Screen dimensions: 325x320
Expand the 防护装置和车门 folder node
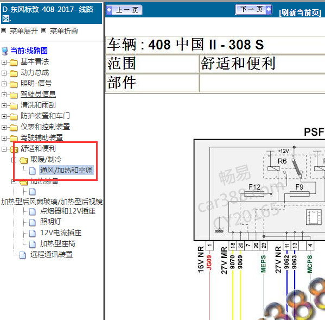[x=4, y=116]
